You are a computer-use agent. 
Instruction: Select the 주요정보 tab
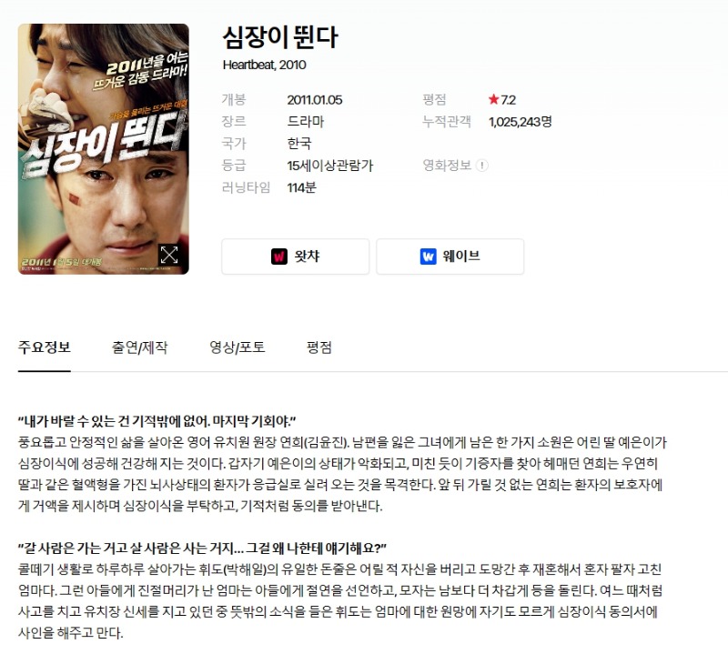44,347
